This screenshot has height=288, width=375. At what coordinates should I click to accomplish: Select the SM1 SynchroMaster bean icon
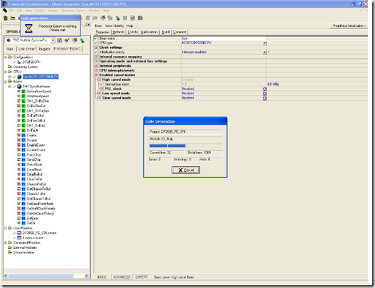19,87
